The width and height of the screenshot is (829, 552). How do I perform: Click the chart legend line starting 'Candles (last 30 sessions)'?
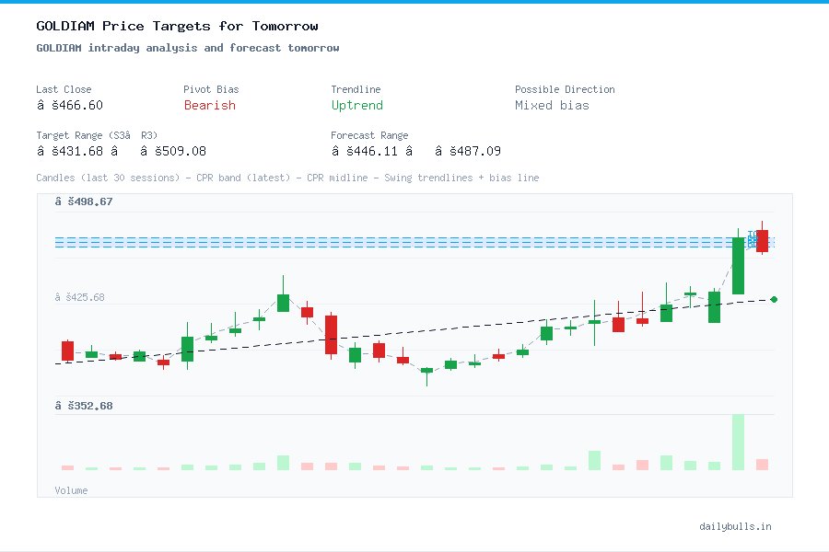tap(287, 178)
